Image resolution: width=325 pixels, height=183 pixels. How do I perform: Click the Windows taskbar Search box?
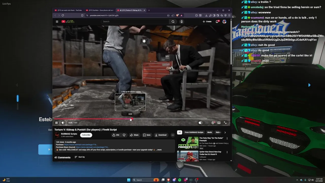point(146,180)
